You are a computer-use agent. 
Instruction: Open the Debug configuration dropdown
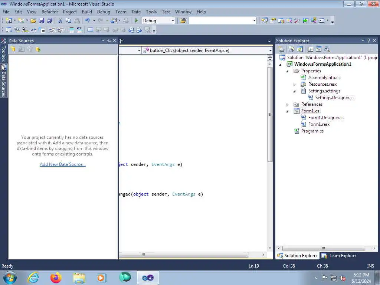tap(173, 21)
